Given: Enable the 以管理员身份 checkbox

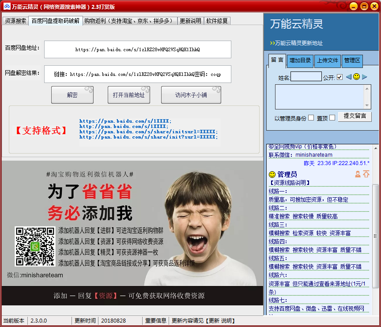Looking at the screenshot, I should (311, 118).
